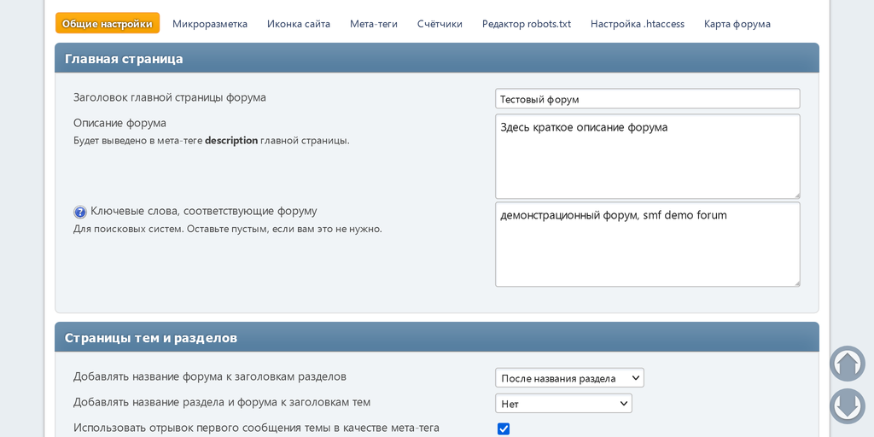This screenshot has height=437, width=874.
Task: Focus the forum description text area
Action: pyautogui.click(x=647, y=156)
